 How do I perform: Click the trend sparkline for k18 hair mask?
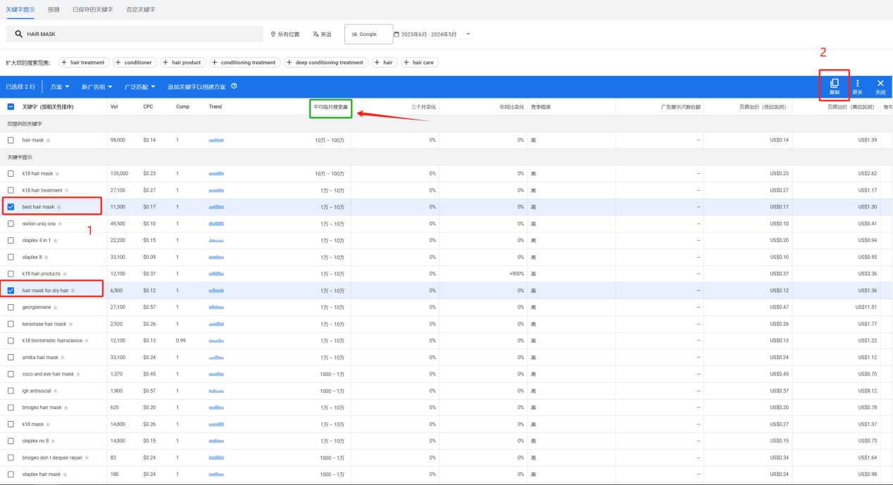[x=216, y=174]
